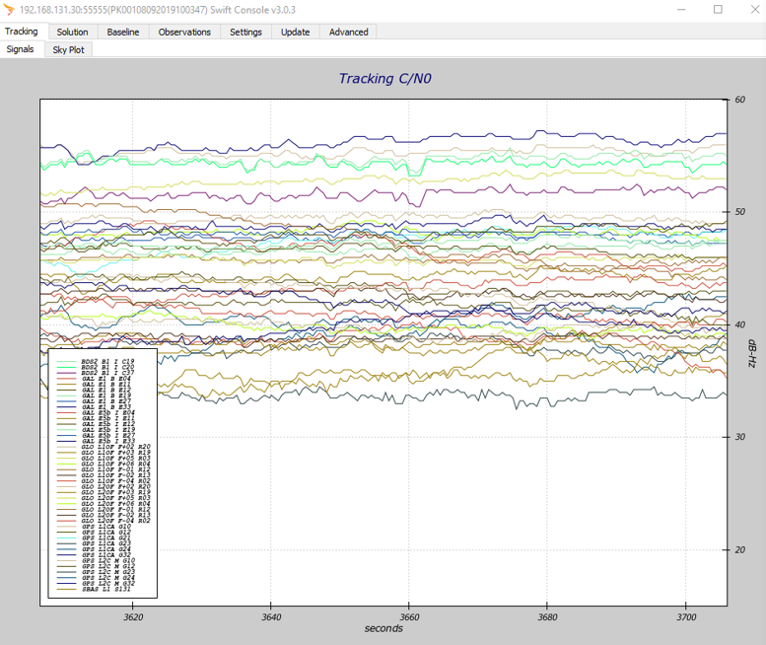Click legend entry SBAS L1 S131
The width and height of the screenshot is (766, 645).
click(x=94, y=589)
